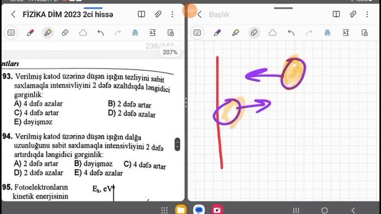
Task: Lock canvas in left note
Action: (171, 33)
